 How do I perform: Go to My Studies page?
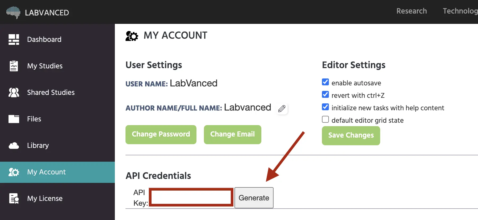tap(57, 66)
